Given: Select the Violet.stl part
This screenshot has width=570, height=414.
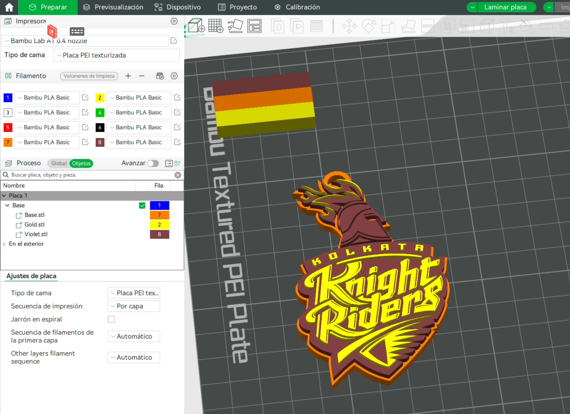Looking at the screenshot, I should tap(36, 234).
